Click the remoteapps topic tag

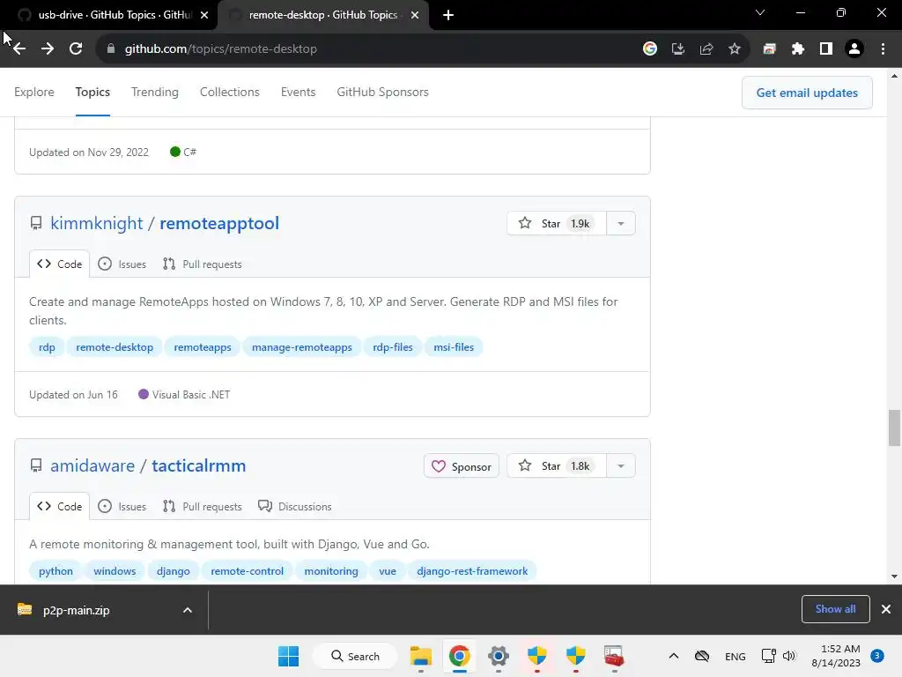203,347
